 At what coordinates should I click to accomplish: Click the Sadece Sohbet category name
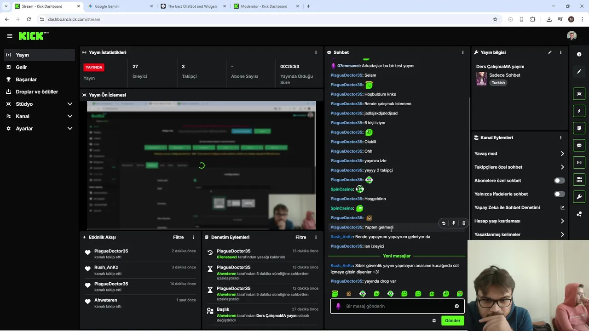pos(505,75)
